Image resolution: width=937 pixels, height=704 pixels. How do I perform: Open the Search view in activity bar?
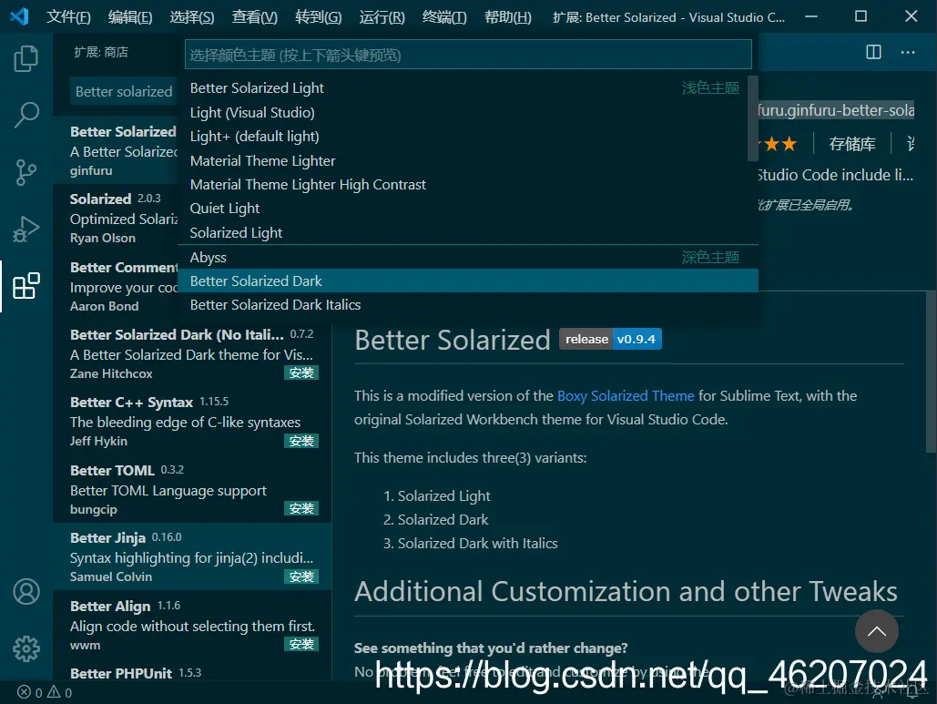point(25,115)
